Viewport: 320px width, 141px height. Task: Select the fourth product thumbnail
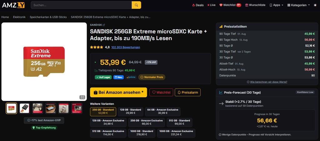(50, 108)
